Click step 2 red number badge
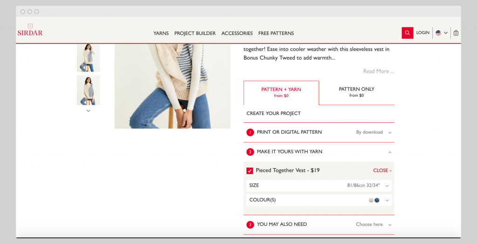 (x=250, y=152)
